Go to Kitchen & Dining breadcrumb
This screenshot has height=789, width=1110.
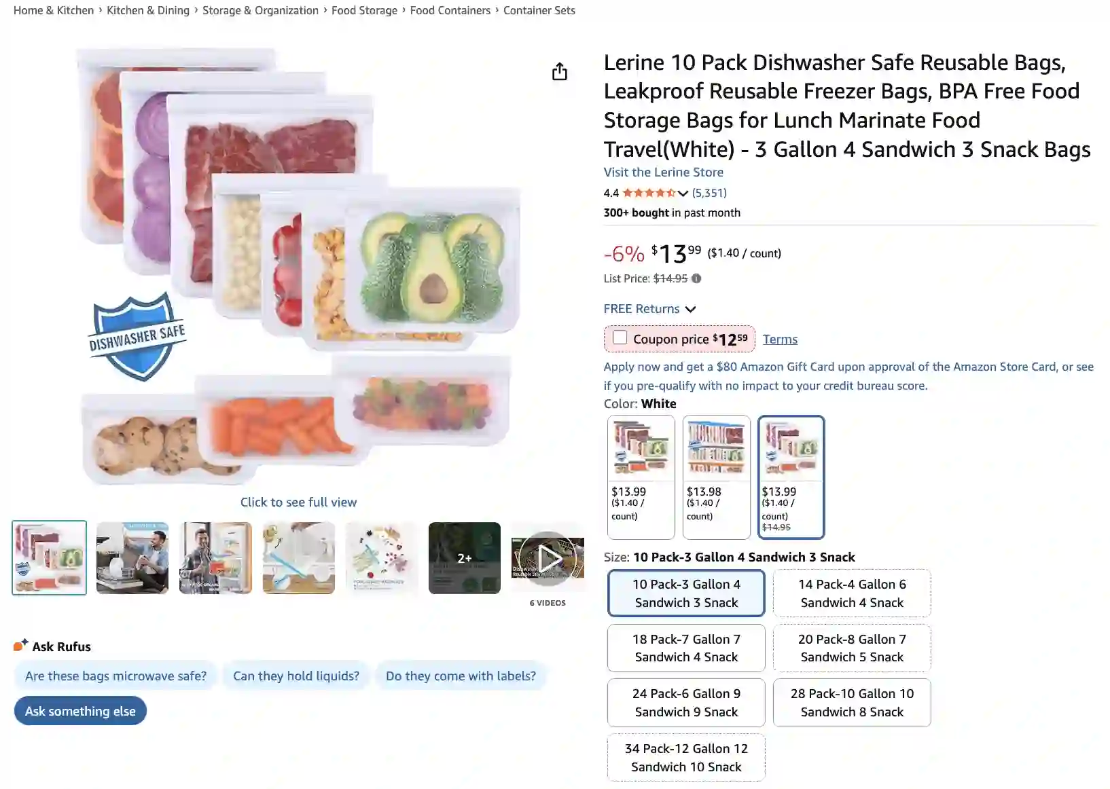(148, 10)
